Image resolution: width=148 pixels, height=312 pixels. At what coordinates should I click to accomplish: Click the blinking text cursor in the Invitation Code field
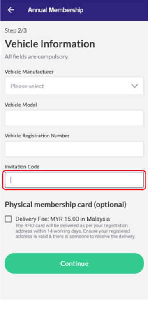(11, 180)
